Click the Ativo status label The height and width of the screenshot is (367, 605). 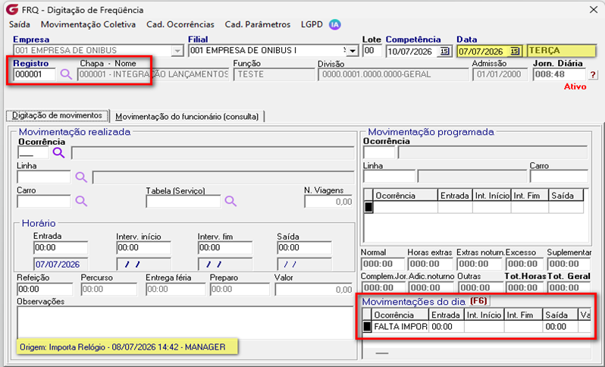click(575, 86)
